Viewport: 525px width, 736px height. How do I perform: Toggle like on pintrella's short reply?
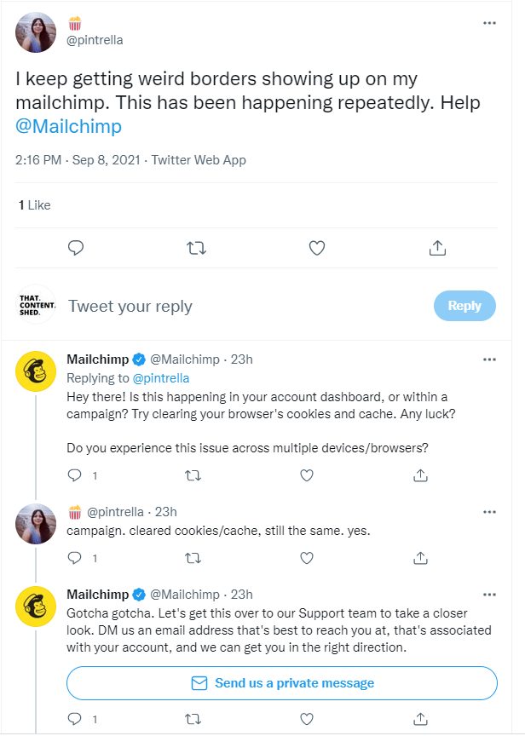tap(306, 558)
